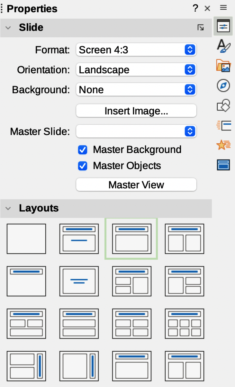Open the Background dropdown

136,90
